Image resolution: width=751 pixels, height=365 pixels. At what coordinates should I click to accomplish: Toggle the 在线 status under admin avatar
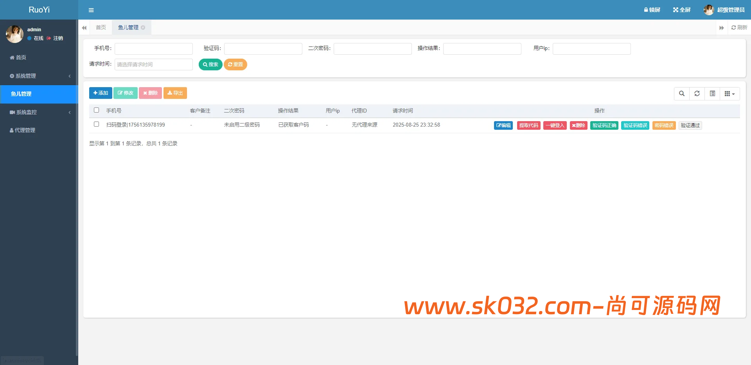point(36,38)
